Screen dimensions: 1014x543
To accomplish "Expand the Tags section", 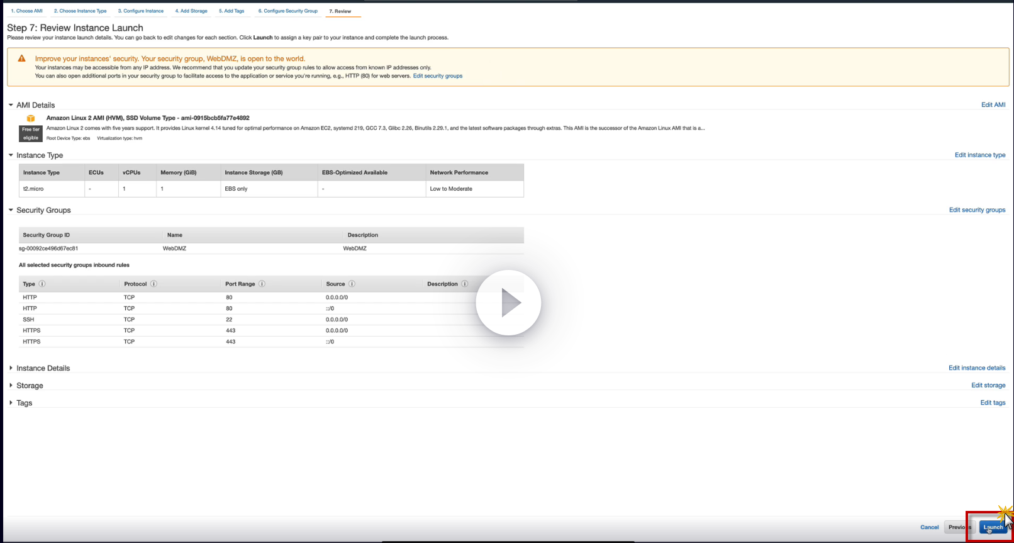I will tap(11, 403).
